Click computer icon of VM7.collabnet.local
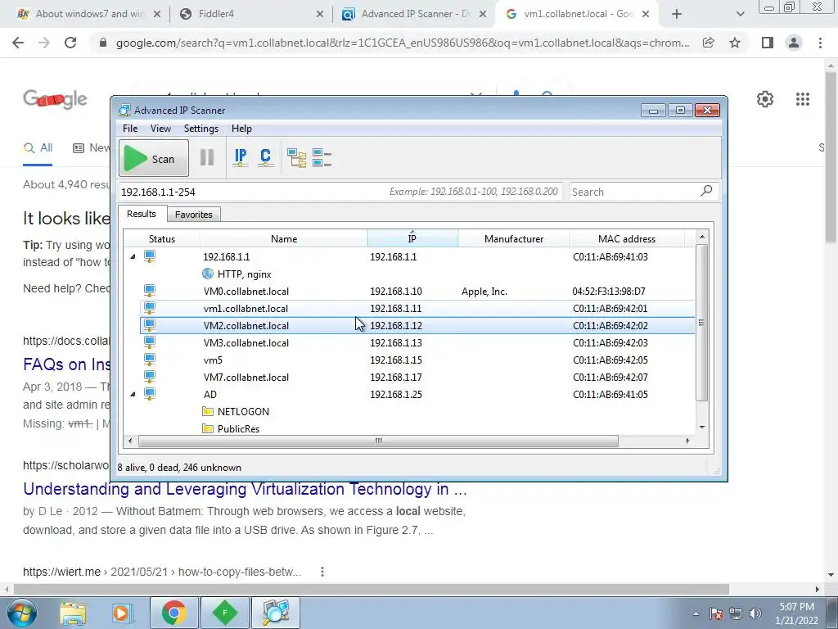Image resolution: width=838 pixels, height=629 pixels. point(150,376)
